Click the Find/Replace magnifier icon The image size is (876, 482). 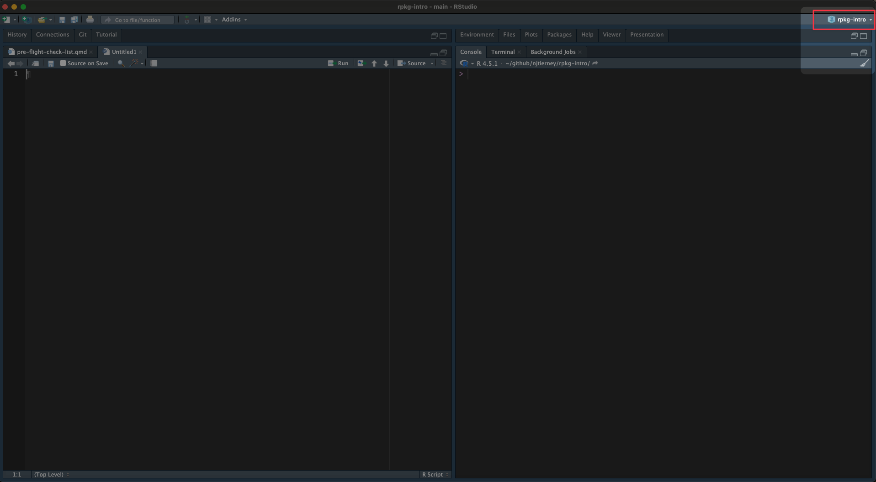(121, 63)
